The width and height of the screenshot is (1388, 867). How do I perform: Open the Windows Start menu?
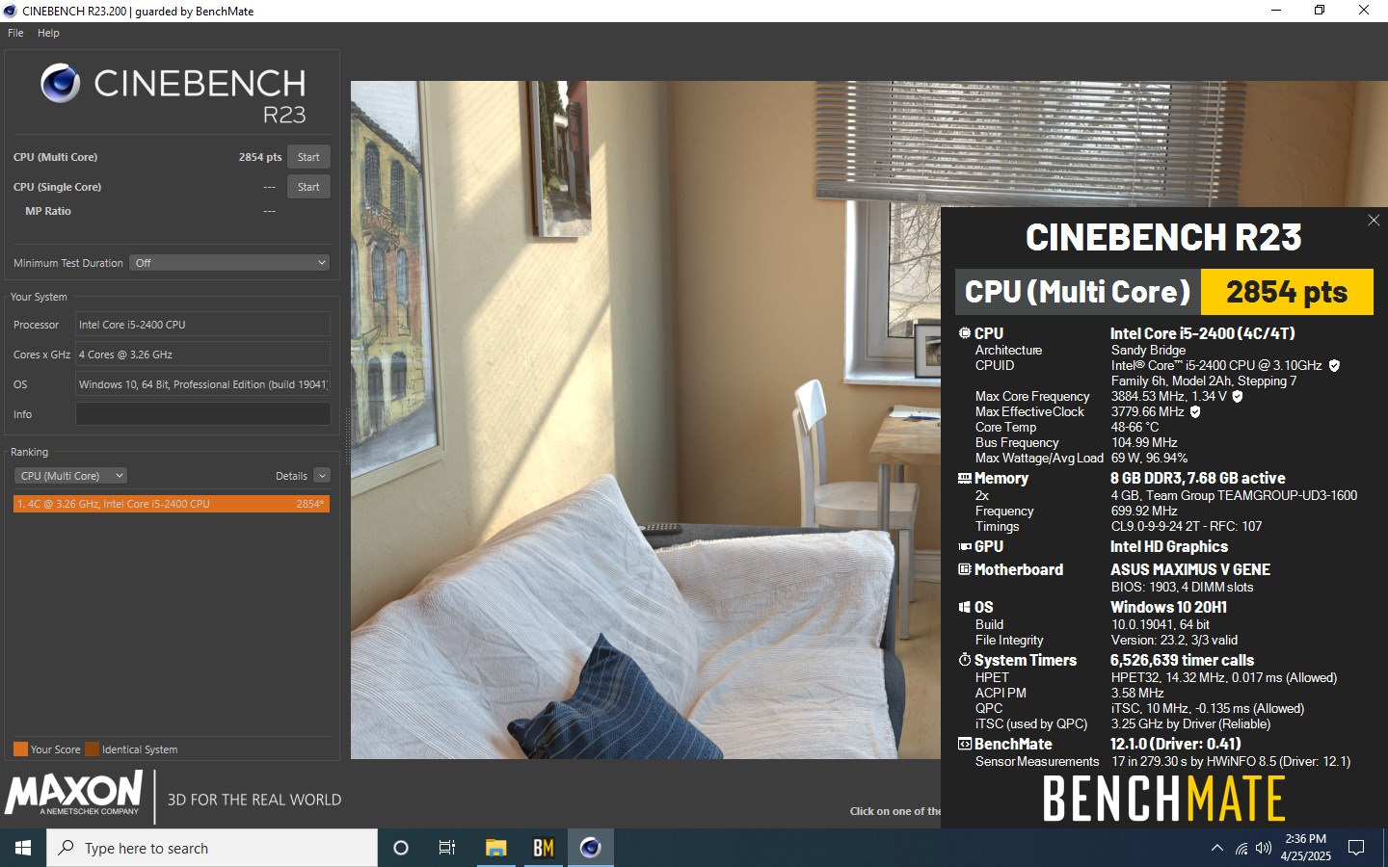(23, 848)
